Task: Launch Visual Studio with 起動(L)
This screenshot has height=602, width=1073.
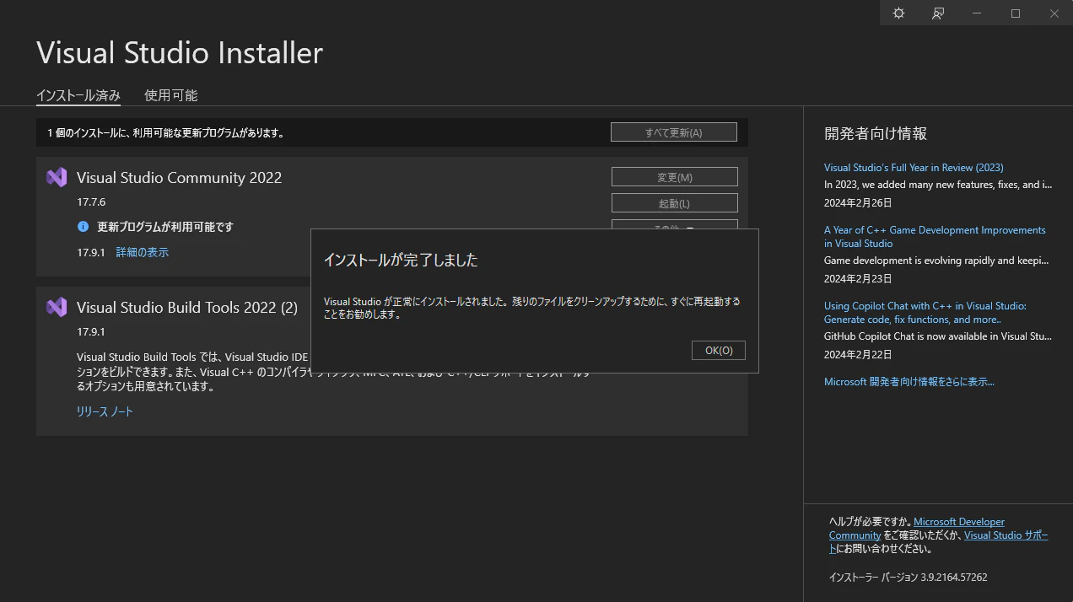Action: (675, 203)
